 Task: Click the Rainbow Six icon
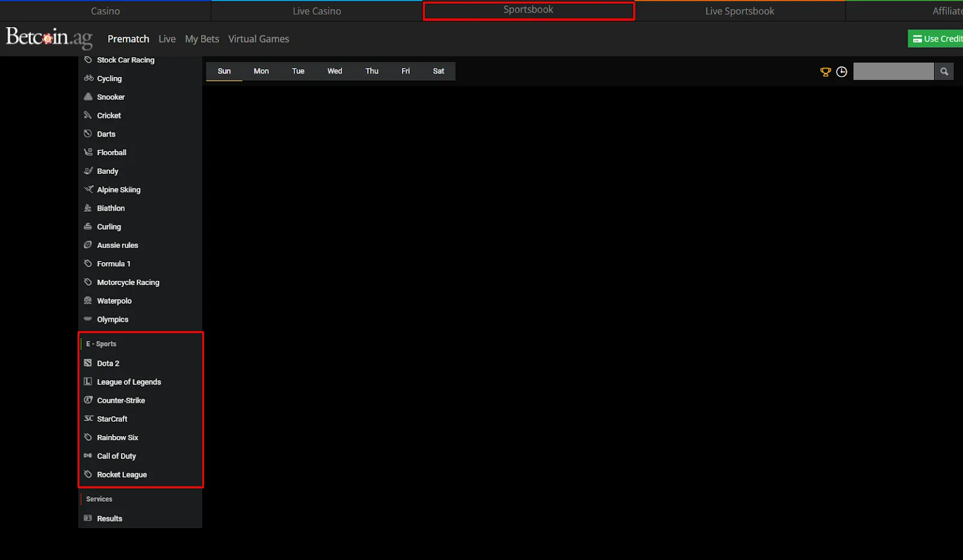point(88,437)
